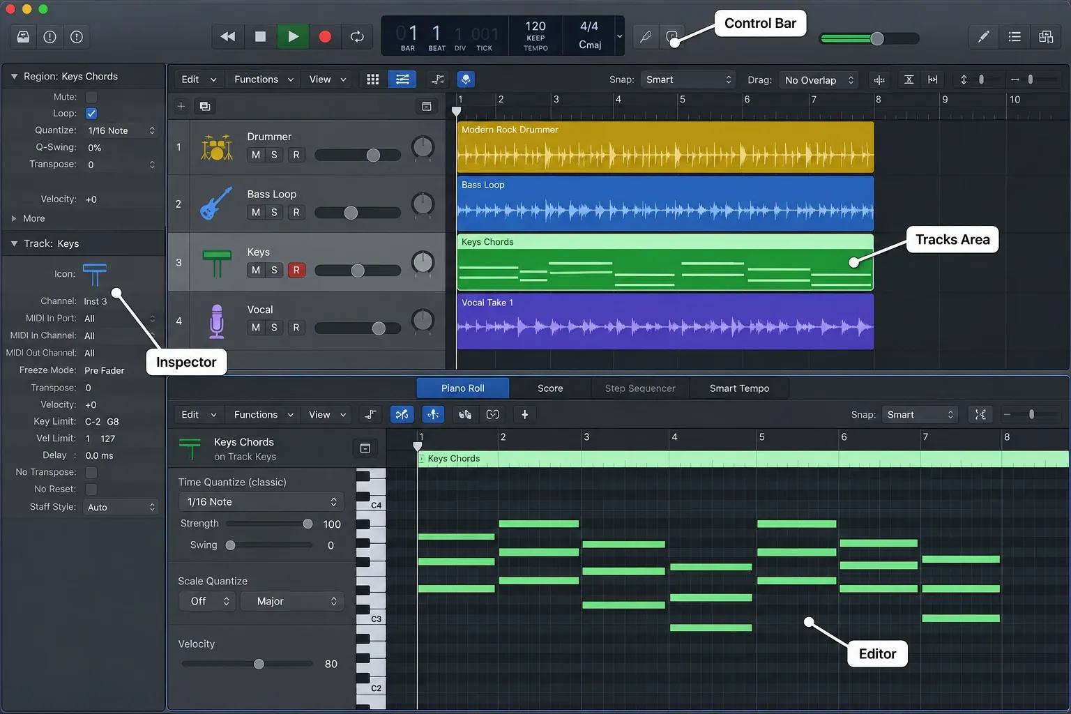This screenshot has width=1071, height=714.
Task: Click the duplicate track icon
Action: [205, 107]
